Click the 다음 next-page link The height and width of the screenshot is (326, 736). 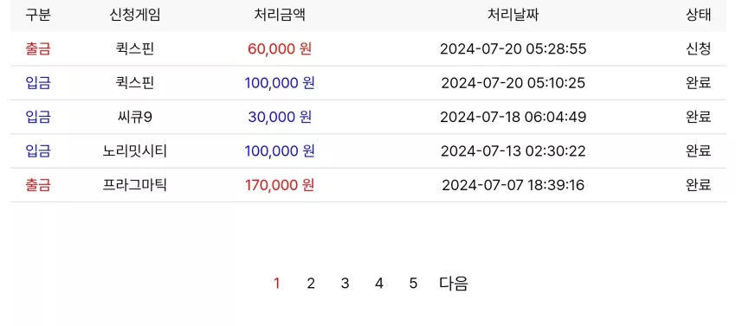[x=454, y=284]
